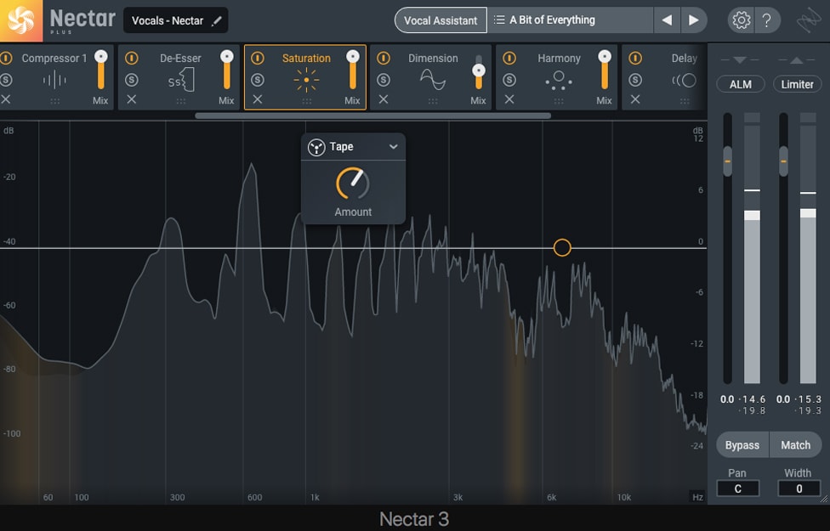Expand the Tape mode dropdown chevron
This screenshot has height=531, width=830.
(x=393, y=147)
